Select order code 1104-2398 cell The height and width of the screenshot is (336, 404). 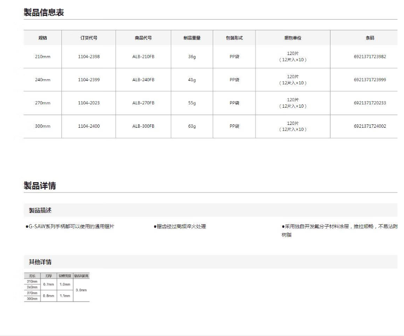point(88,57)
